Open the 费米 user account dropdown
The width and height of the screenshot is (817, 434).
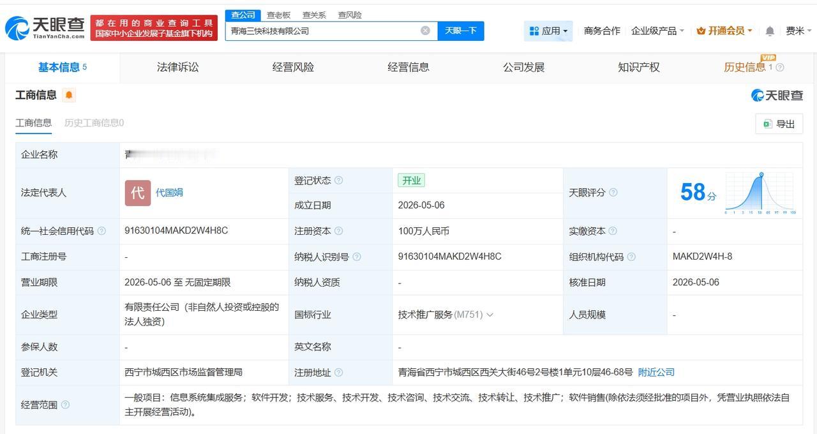coord(798,31)
